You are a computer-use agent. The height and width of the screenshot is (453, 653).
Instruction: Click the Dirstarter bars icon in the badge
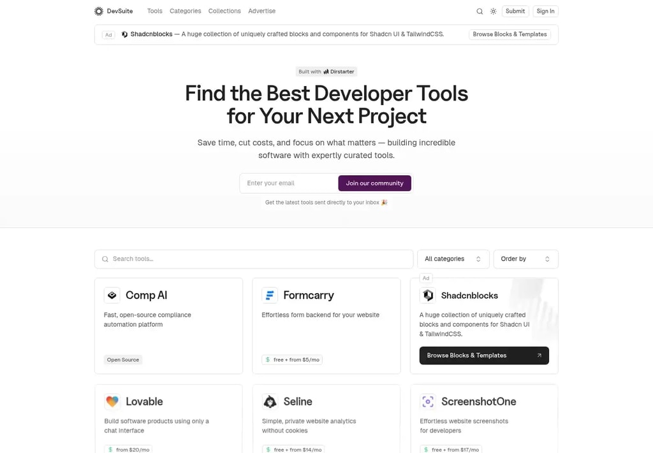(326, 71)
